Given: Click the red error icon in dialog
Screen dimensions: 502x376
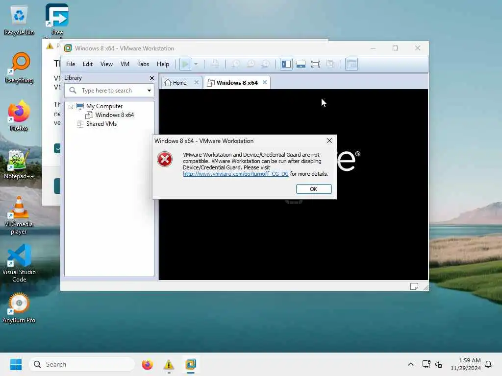Looking at the screenshot, I should click(x=165, y=159).
